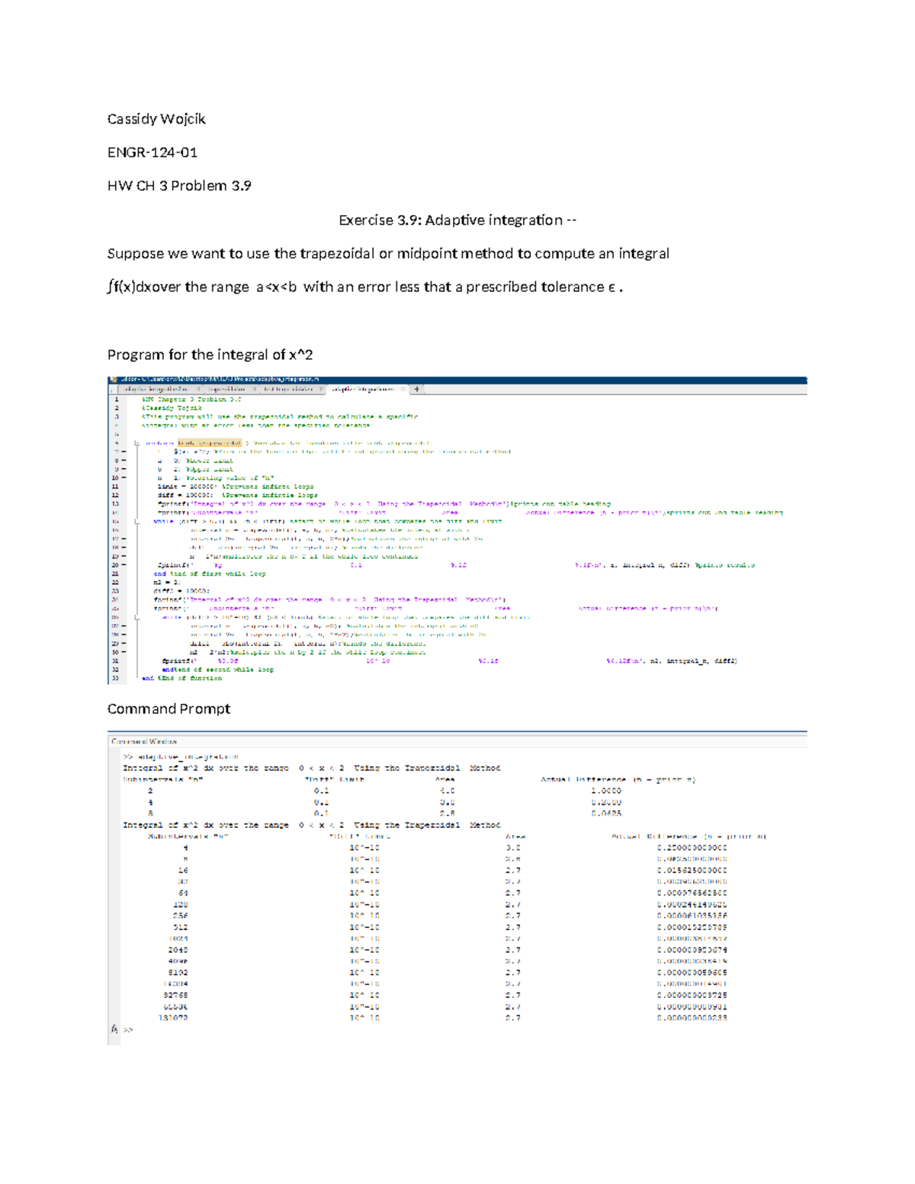The width and height of the screenshot is (915, 1184).
Task: Switch to the adaptive_integration2.m tab
Action: pos(156,389)
